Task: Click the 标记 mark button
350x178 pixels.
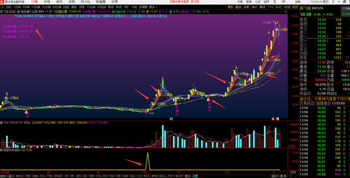Action: (279, 7)
